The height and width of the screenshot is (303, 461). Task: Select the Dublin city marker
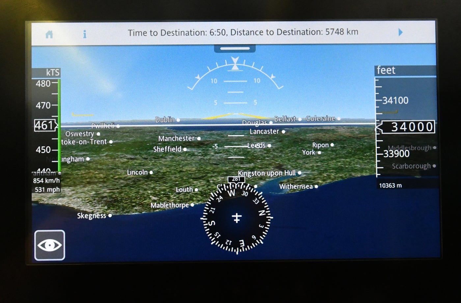point(178,120)
